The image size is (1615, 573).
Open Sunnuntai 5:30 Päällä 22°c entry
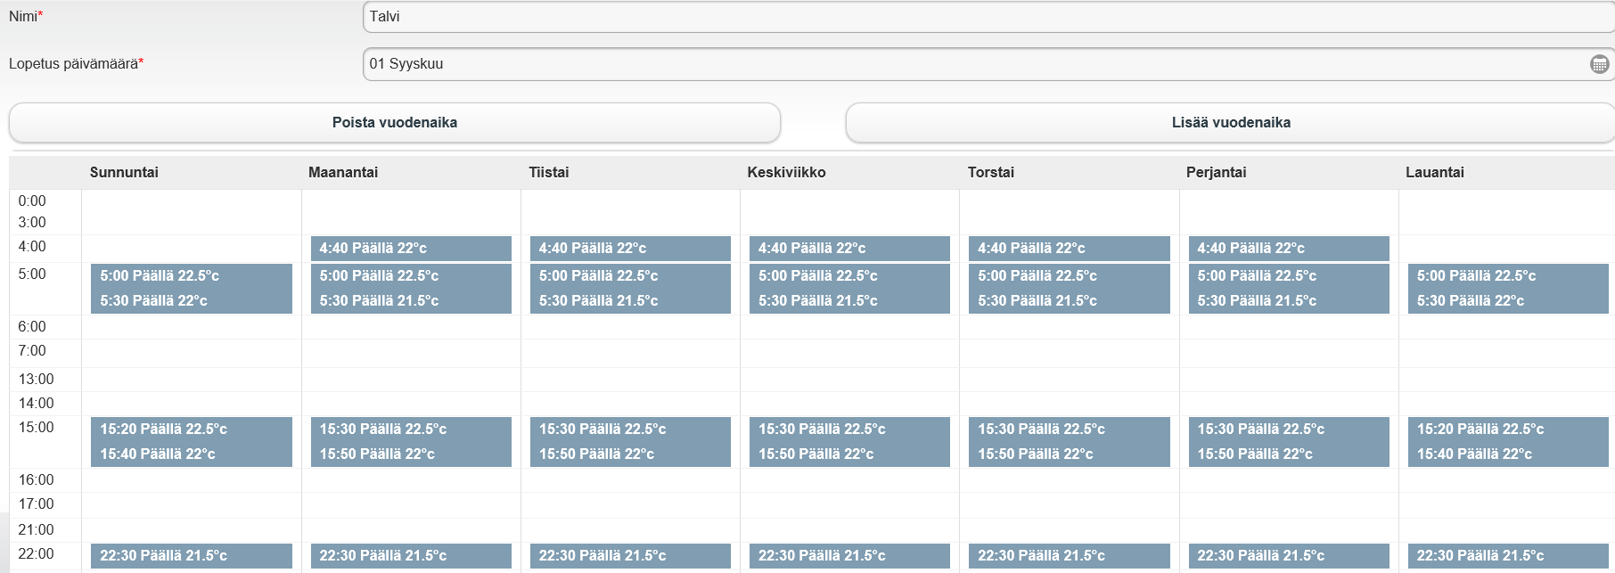pyautogui.click(x=192, y=301)
